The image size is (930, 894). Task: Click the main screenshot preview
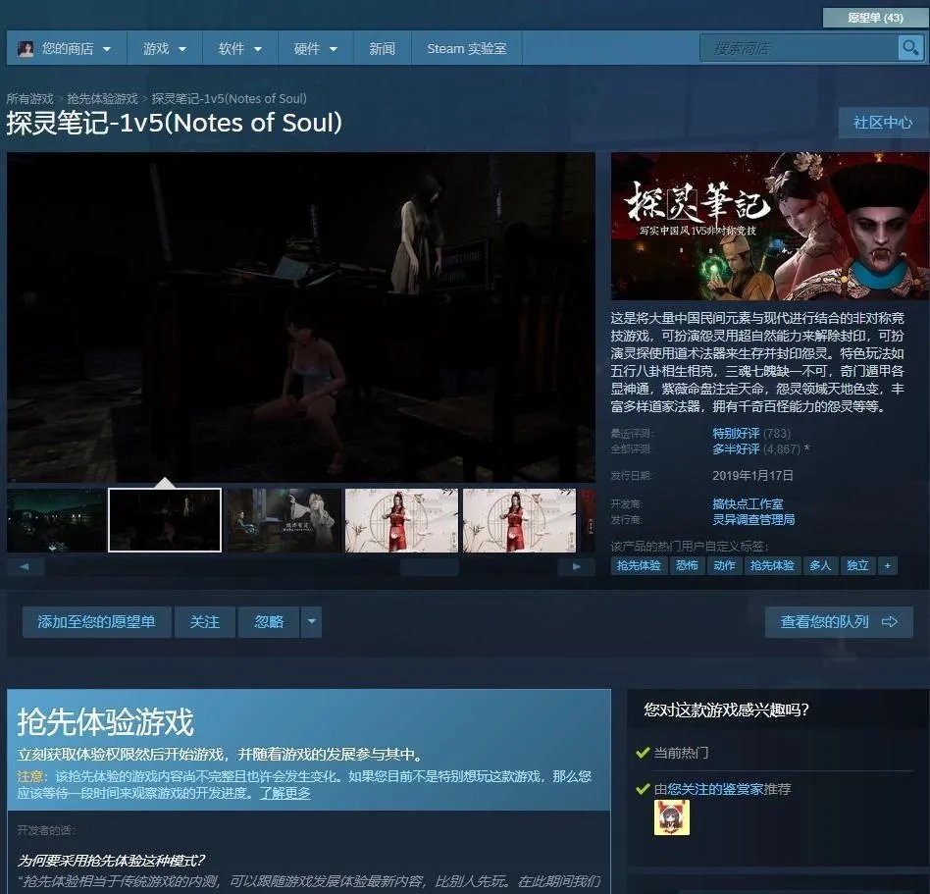(x=301, y=317)
